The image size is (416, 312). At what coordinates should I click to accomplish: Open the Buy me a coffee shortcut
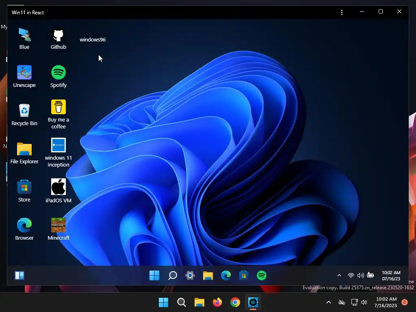click(x=58, y=115)
